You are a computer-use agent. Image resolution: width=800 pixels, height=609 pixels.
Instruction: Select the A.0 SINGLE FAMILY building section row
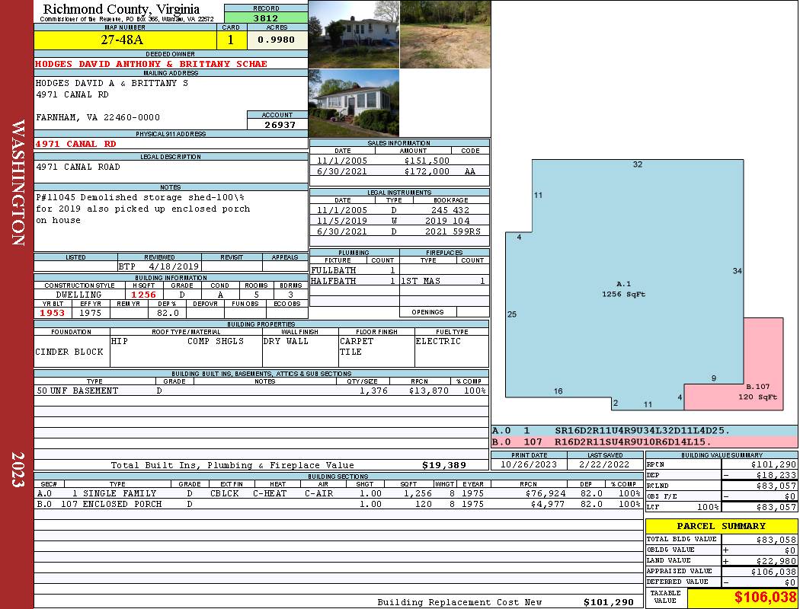pos(338,493)
